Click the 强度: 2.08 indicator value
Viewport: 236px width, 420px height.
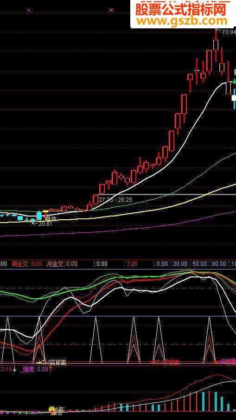pos(35,370)
